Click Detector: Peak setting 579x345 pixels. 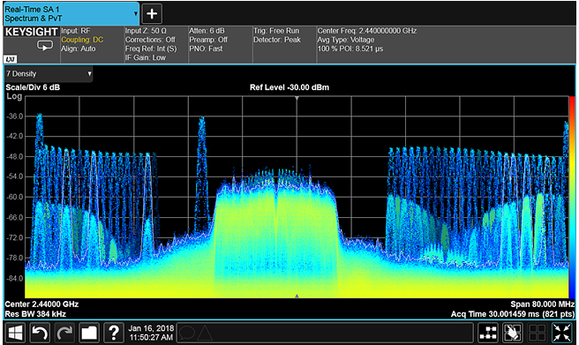coord(277,40)
